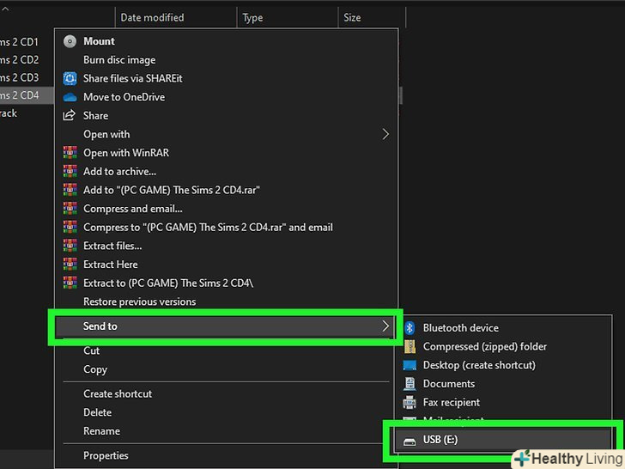
Task: Click WinRAR icon beside Open with WinRAR
Action: pyautogui.click(x=70, y=153)
